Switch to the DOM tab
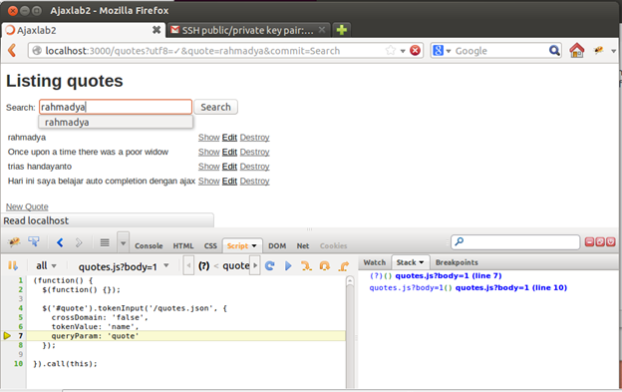The width and height of the screenshot is (622, 392). (277, 246)
